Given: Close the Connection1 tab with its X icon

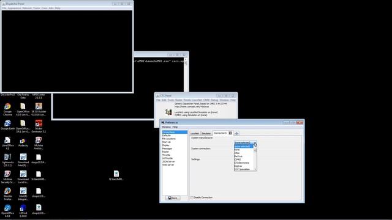Looking at the screenshot, I should click(x=230, y=133).
